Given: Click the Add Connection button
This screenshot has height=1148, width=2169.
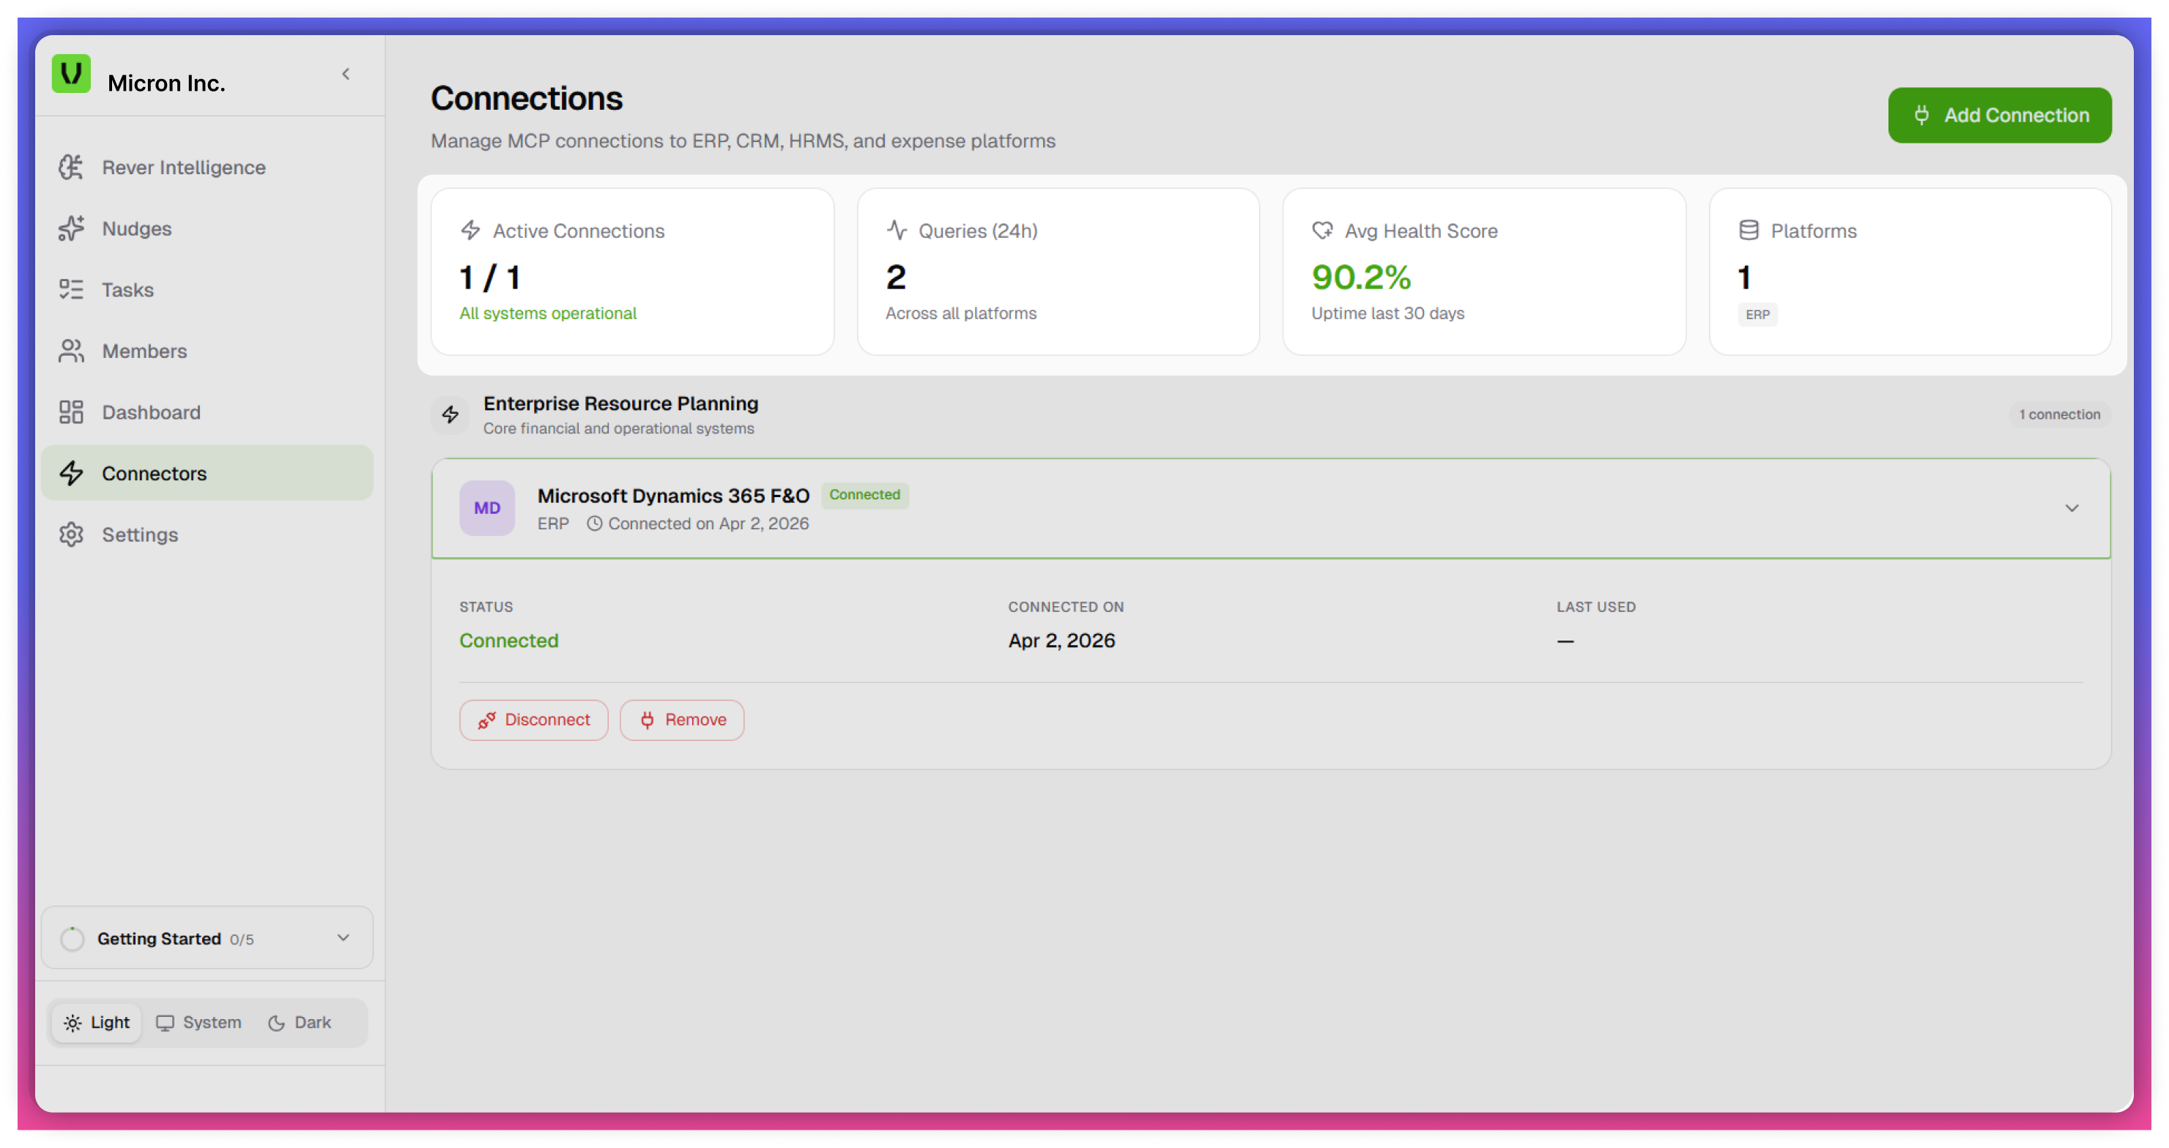Looking at the screenshot, I should tap(1999, 115).
